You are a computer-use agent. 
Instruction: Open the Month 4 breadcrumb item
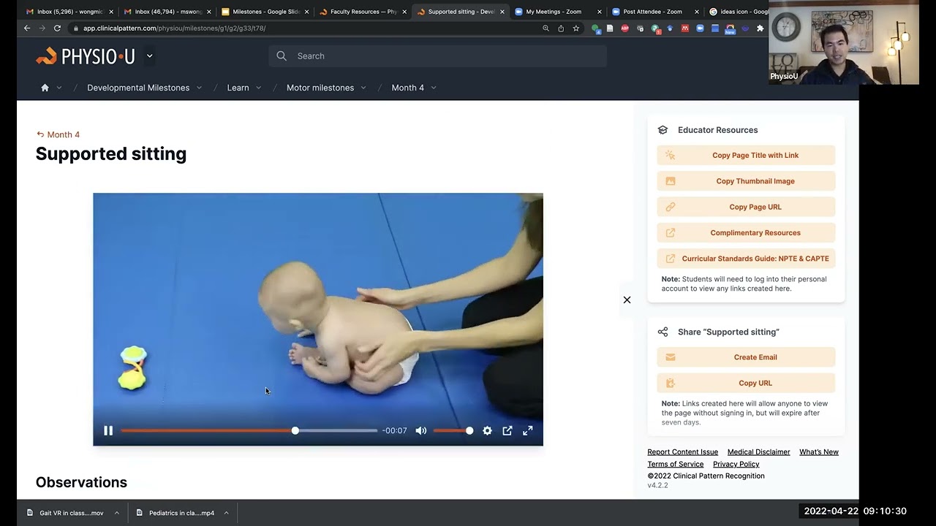click(407, 88)
